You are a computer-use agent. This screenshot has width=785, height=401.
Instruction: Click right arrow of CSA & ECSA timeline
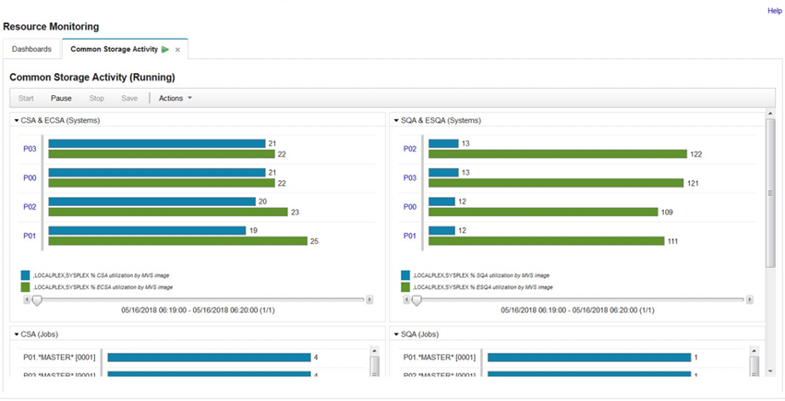point(369,299)
